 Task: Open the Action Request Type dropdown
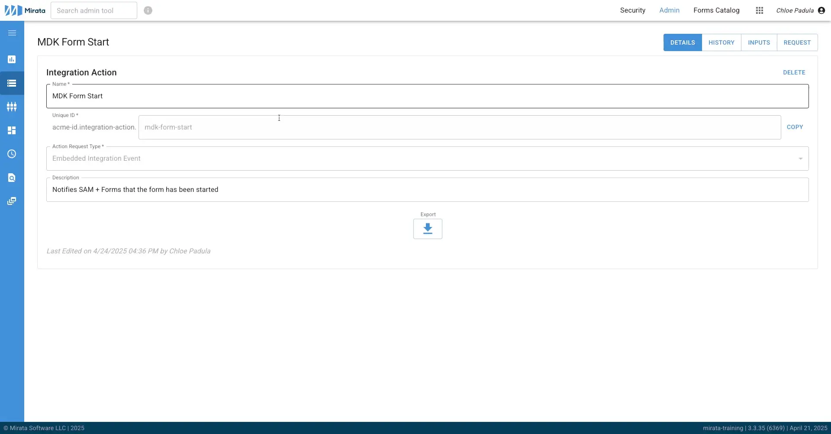click(x=427, y=159)
